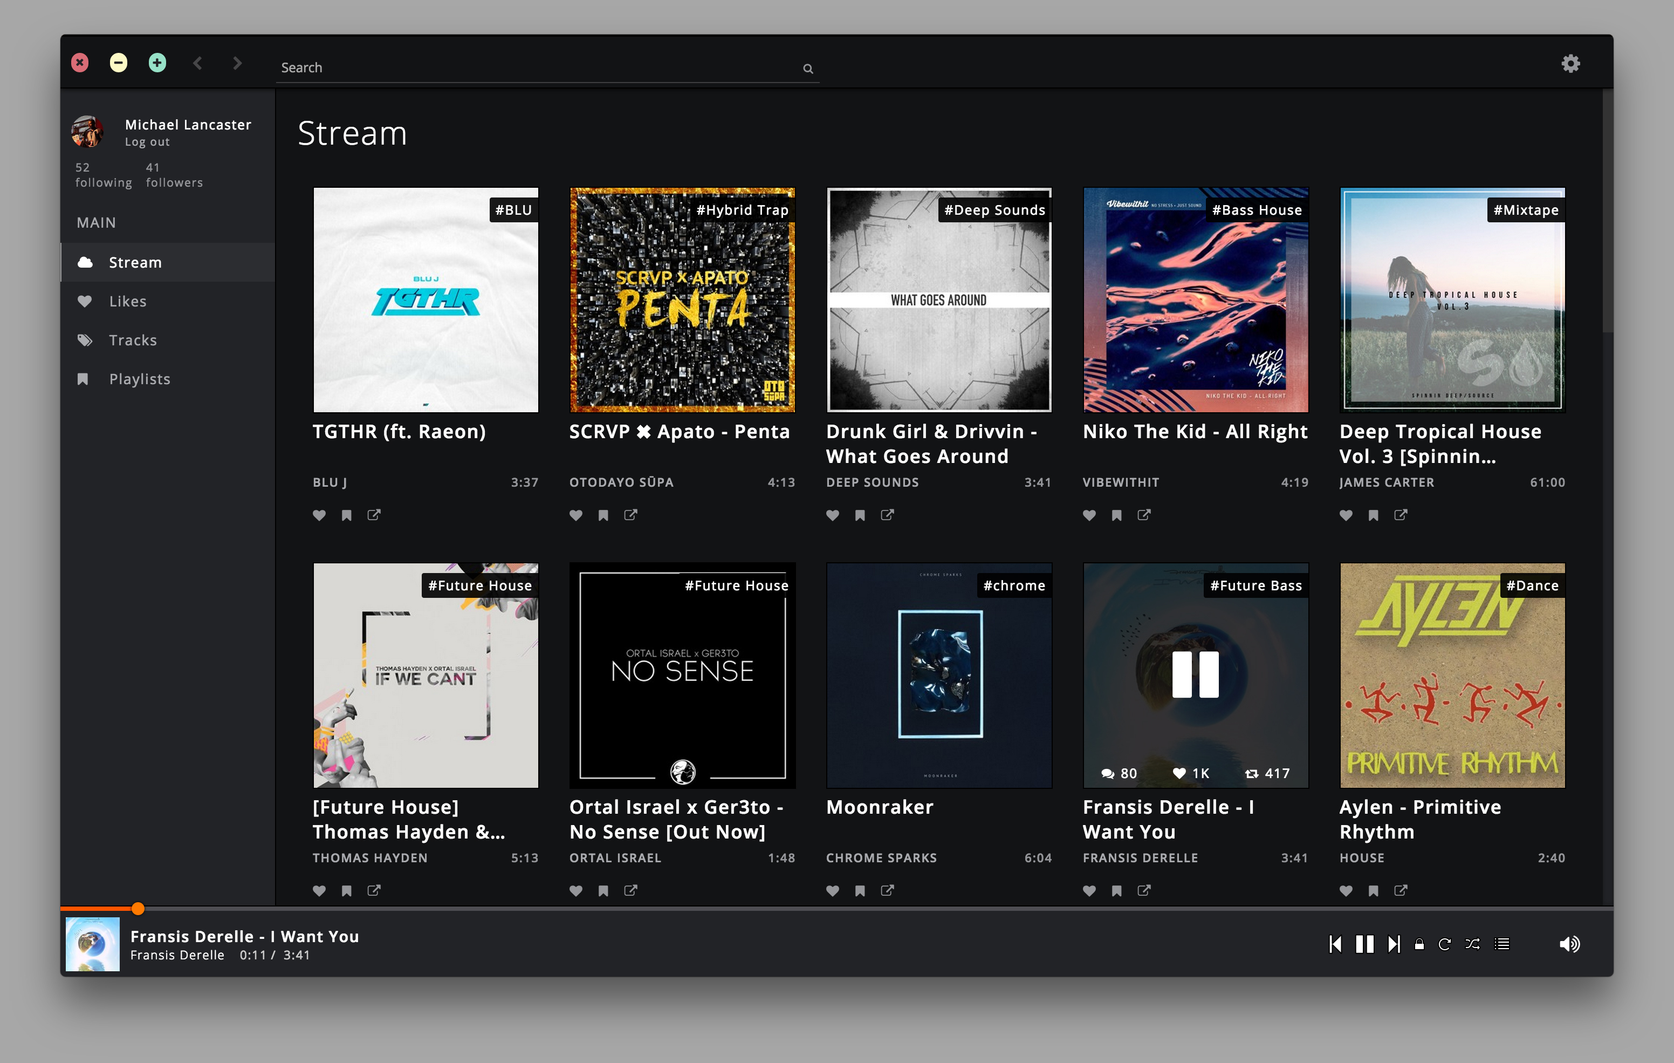Screen dimensions: 1674x1063
Task: Open Moonraker track in external browser
Action: pyautogui.click(x=887, y=890)
